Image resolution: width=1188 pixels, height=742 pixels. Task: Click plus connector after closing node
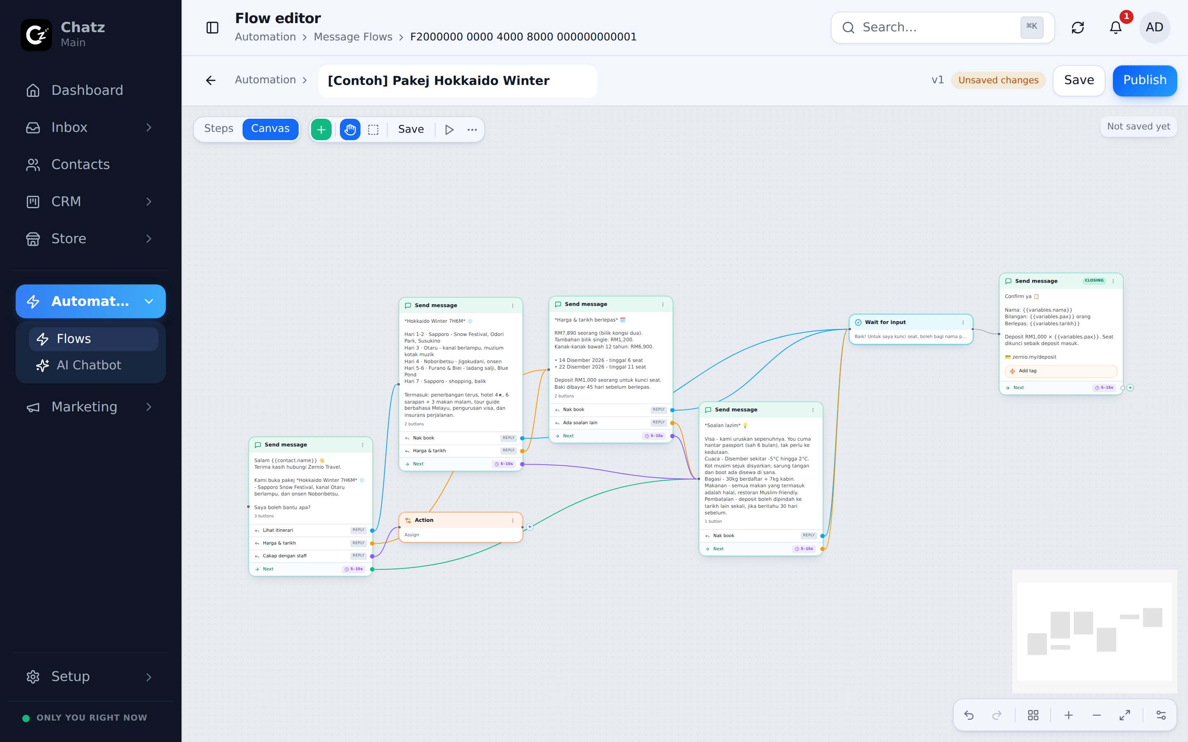click(1130, 387)
